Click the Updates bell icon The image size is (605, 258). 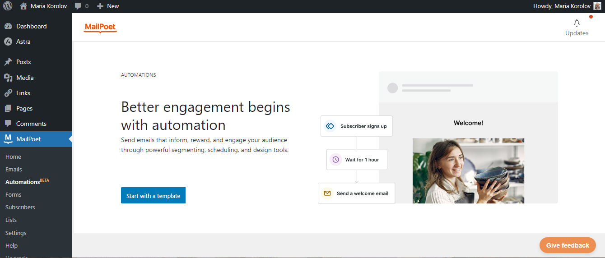coord(577,23)
